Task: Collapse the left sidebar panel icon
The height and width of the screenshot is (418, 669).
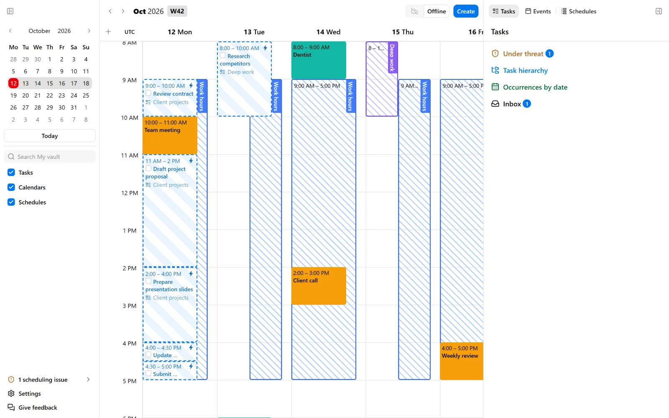Action: tap(10, 11)
